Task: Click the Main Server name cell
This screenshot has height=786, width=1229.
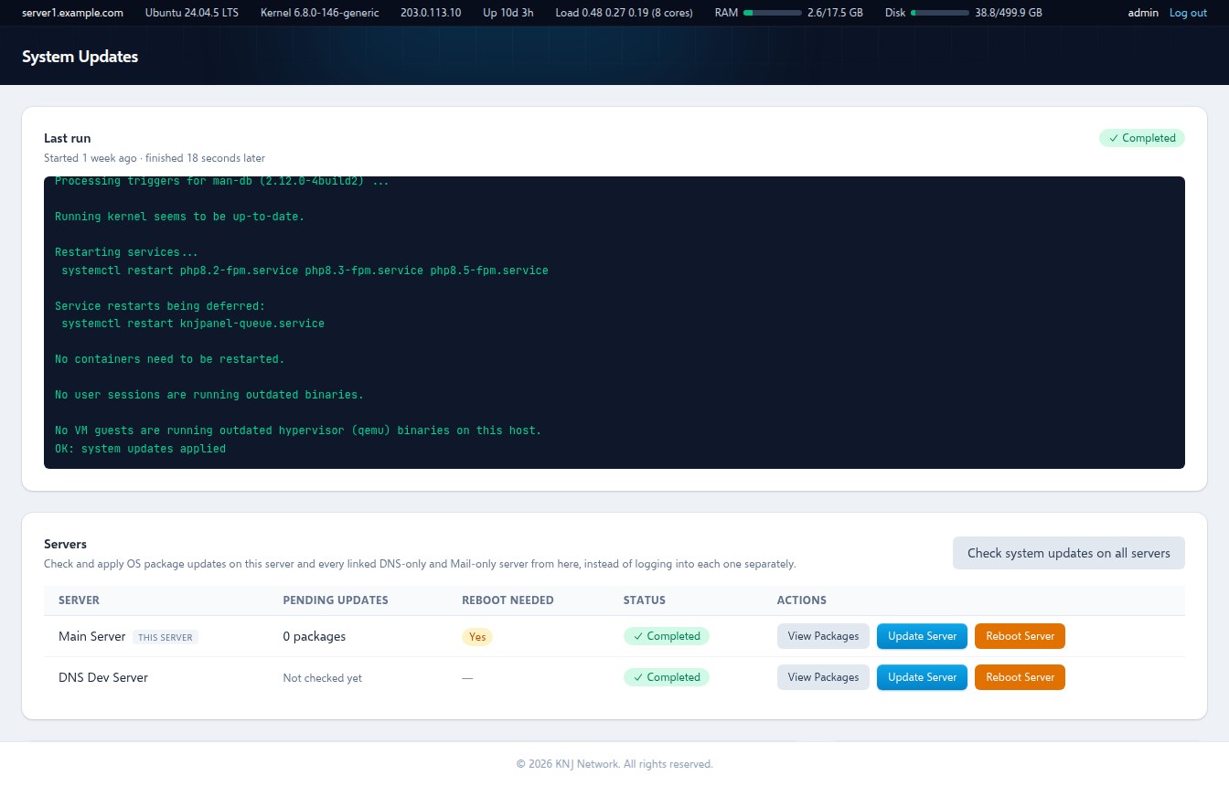Action: point(91,636)
